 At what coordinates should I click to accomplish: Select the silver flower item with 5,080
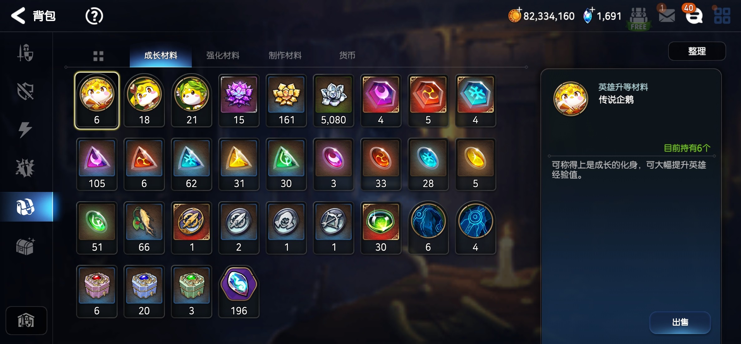pyautogui.click(x=333, y=100)
